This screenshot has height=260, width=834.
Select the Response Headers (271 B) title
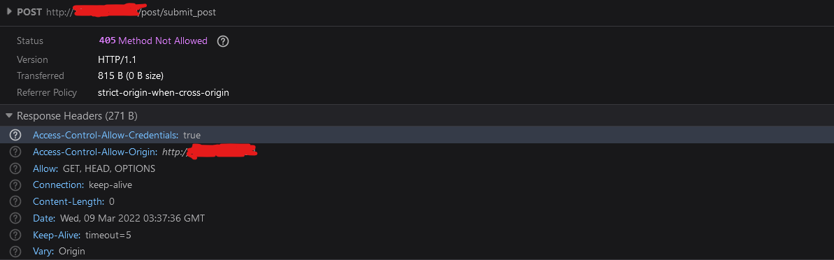(77, 116)
